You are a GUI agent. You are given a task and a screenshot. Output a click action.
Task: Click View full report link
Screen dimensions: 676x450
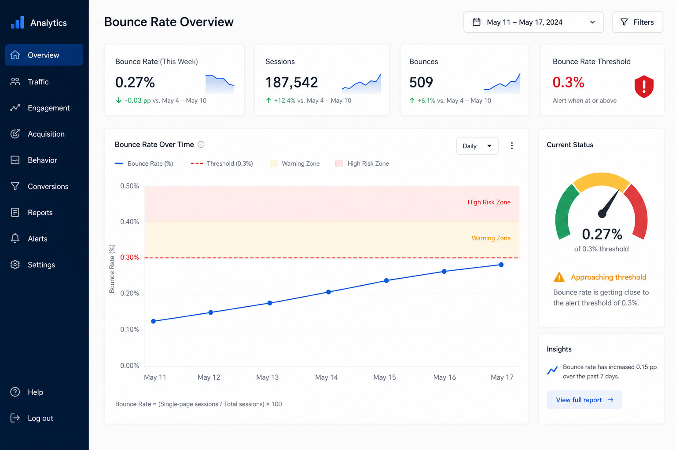coord(584,400)
